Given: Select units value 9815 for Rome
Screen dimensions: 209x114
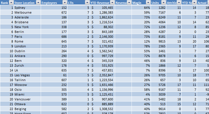Looking at the screenshot, I should (159, 41).
